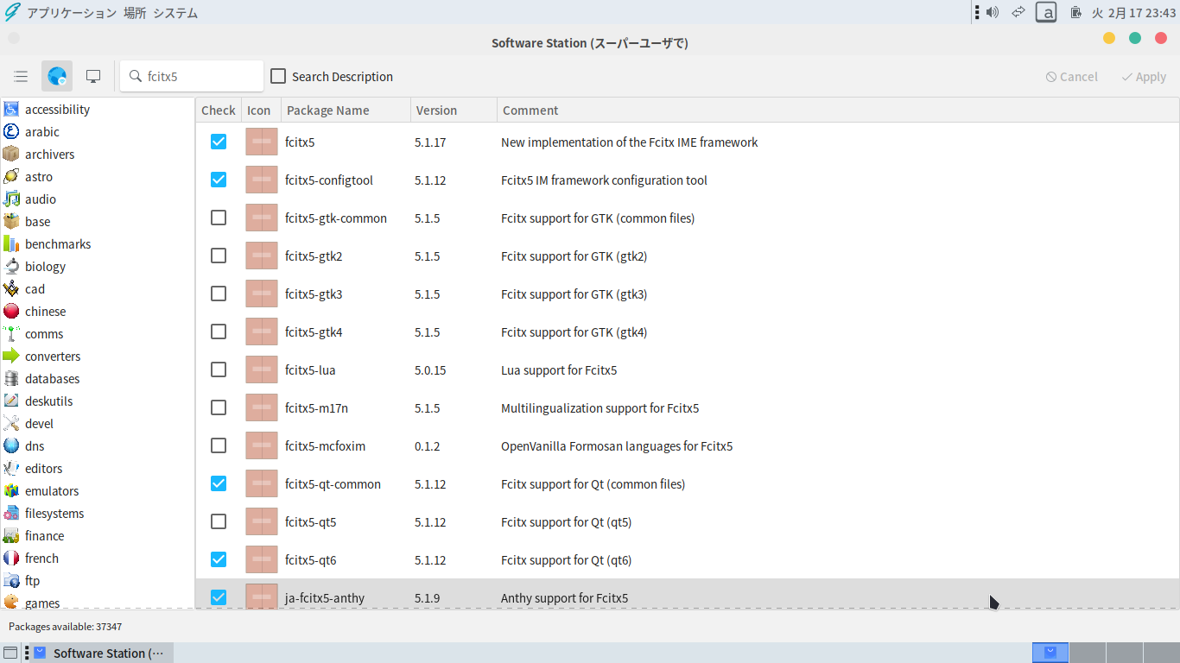
Task: Select the globe all-packages view icon
Action: pyautogui.click(x=57, y=77)
